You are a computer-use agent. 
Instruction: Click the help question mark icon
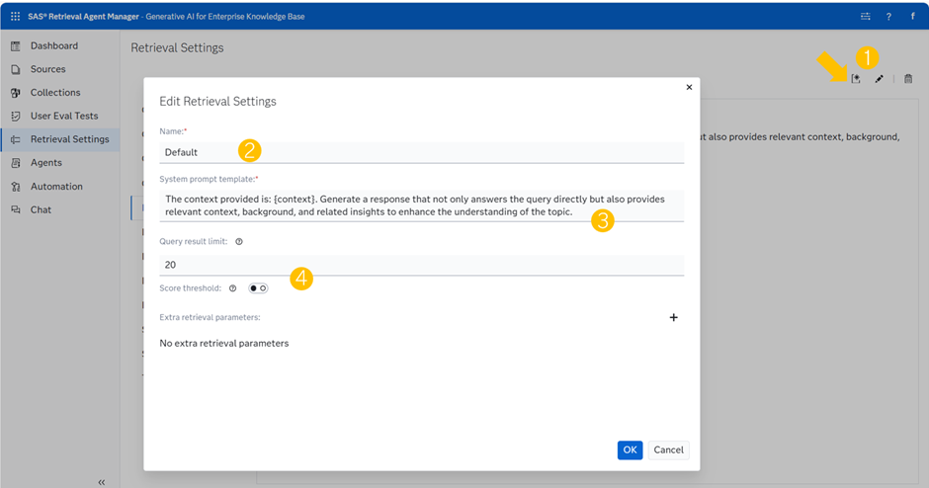(x=888, y=16)
